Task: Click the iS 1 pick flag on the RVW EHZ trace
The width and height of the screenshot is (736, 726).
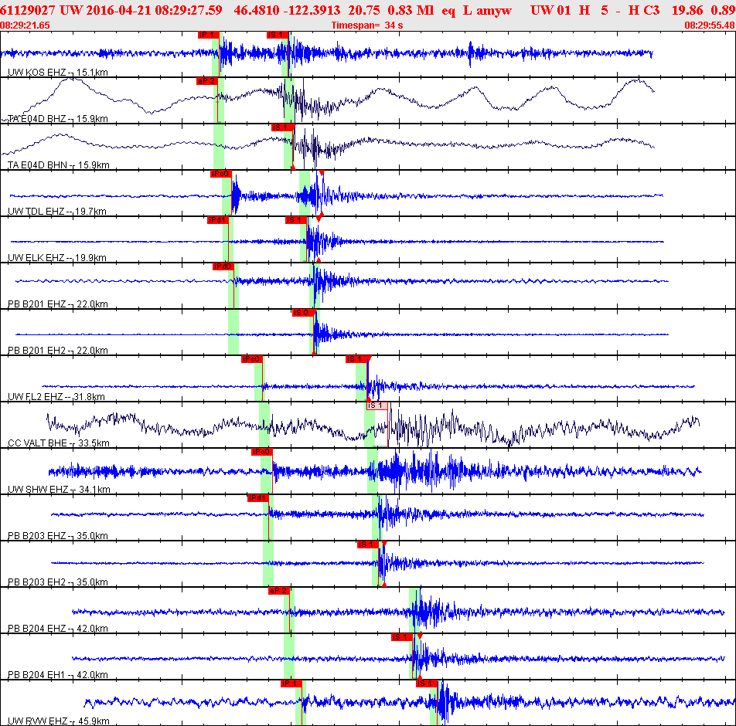Action: [427, 684]
